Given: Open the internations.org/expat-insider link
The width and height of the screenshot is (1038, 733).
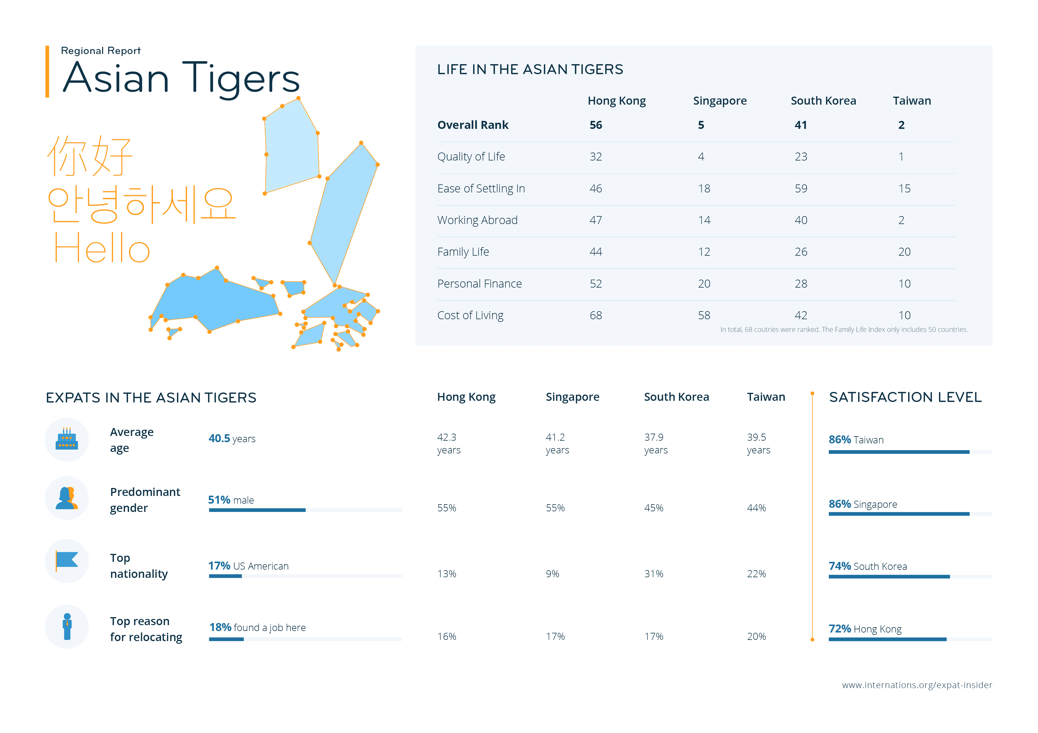Looking at the screenshot, I should [x=916, y=685].
